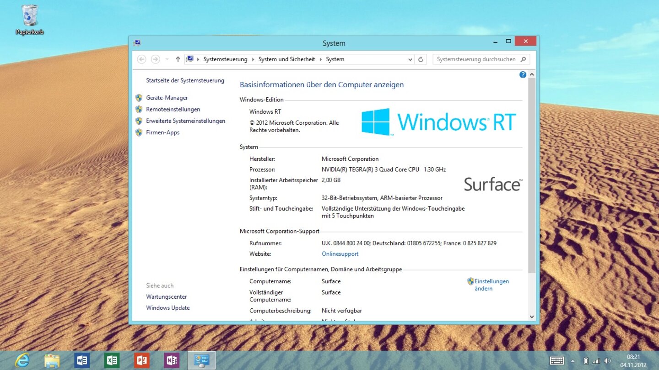This screenshot has height=370, width=659.
Task: Select the System breadcrumb
Action: point(335,59)
